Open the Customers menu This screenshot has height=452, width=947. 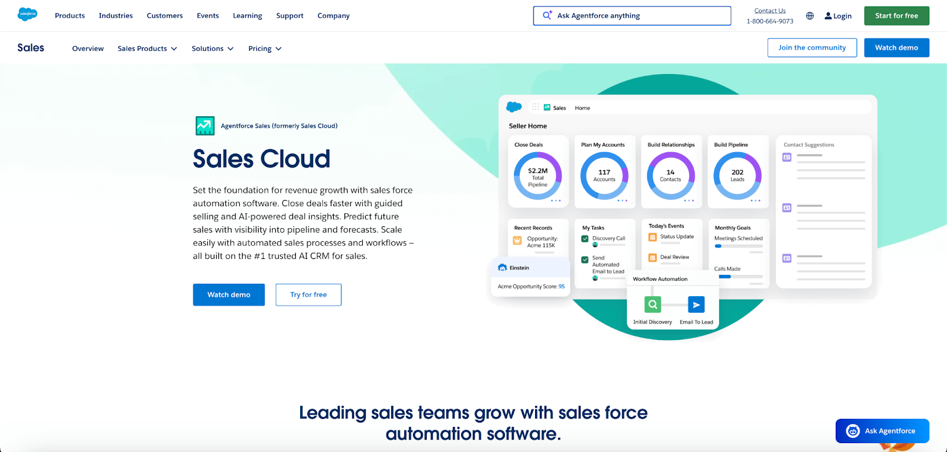(165, 16)
